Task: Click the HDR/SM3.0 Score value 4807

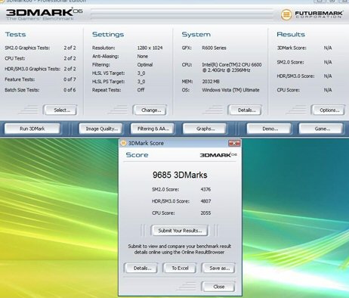Action: click(x=205, y=201)
